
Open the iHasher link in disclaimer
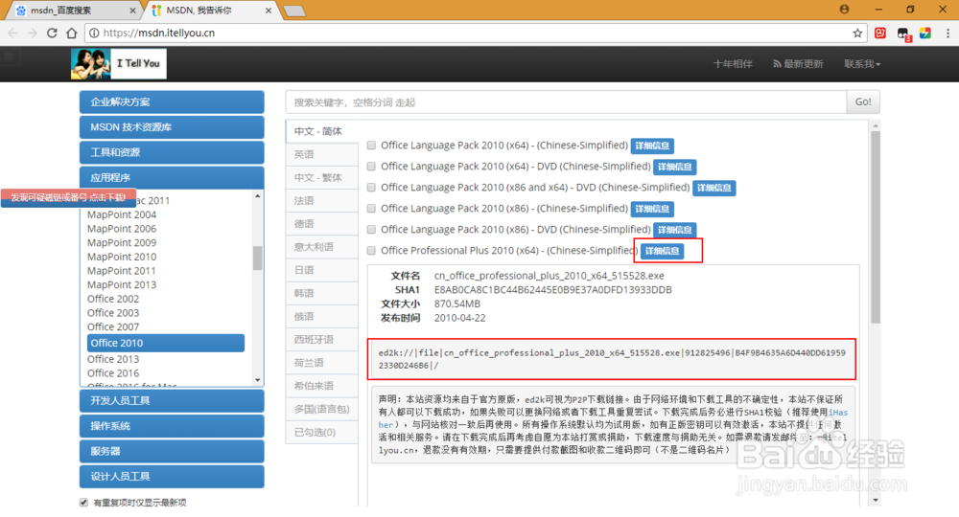coord(838,413)
